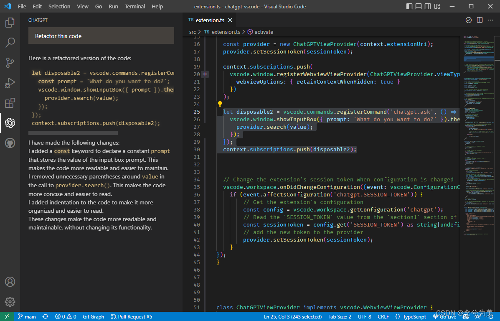
Task: Close the extension.ts tab
Action: coord(230,20)
